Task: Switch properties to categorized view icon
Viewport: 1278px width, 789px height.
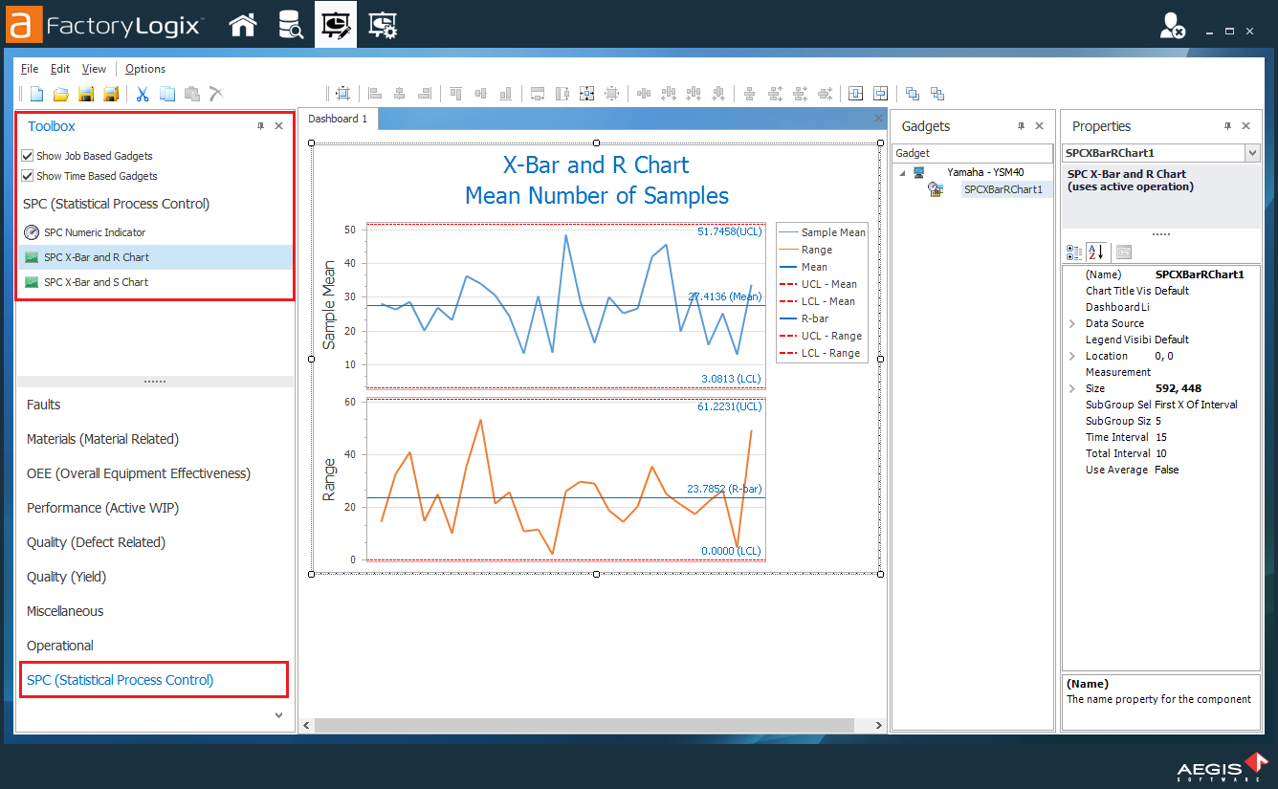Action: point(1073,251)
